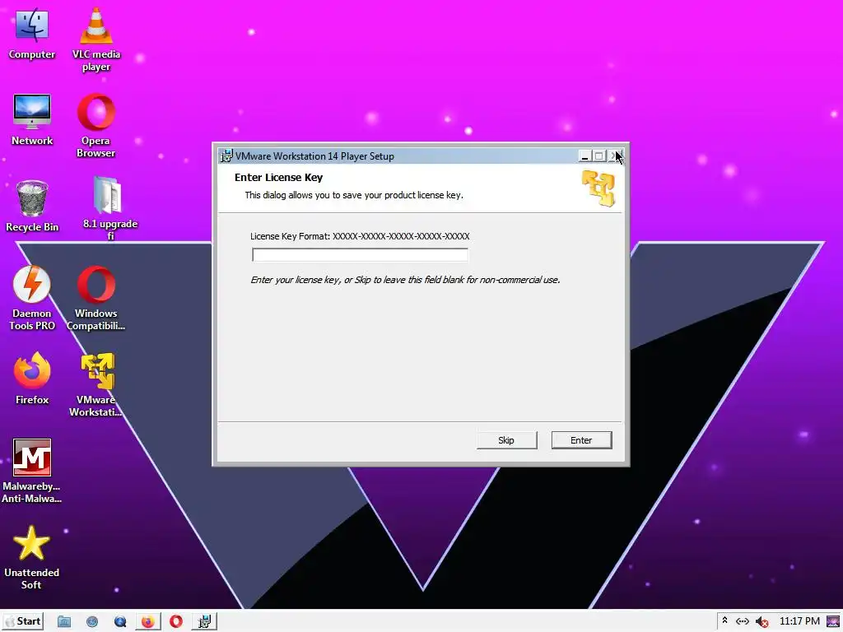The height and width of the screenshot is (632, 843).
Task: Select the Unattended Soft star icon
Action: (32, 557)
